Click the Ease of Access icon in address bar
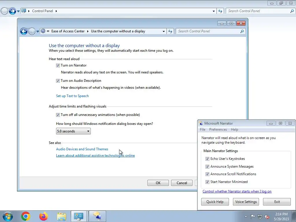 point(43,31)
